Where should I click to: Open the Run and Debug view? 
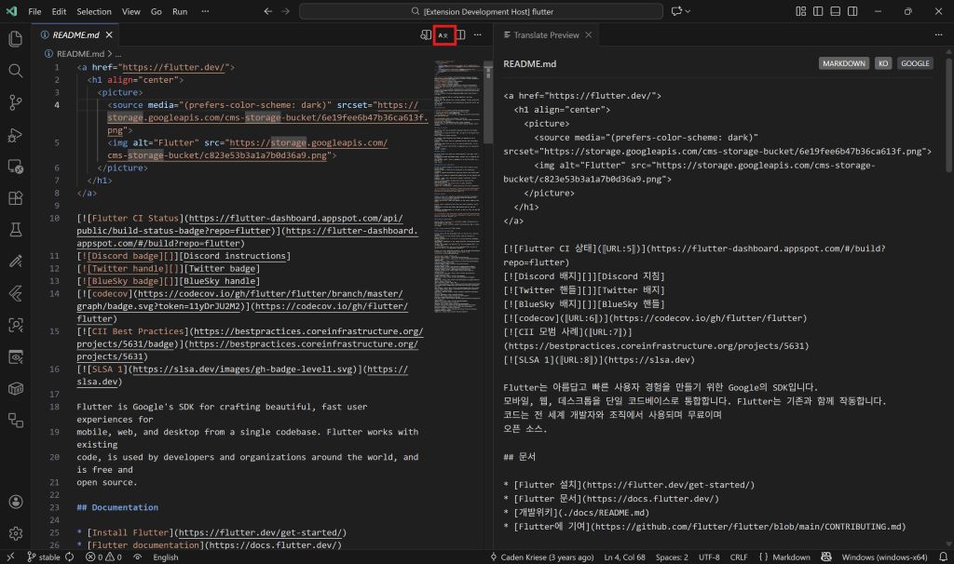(15, 135)
